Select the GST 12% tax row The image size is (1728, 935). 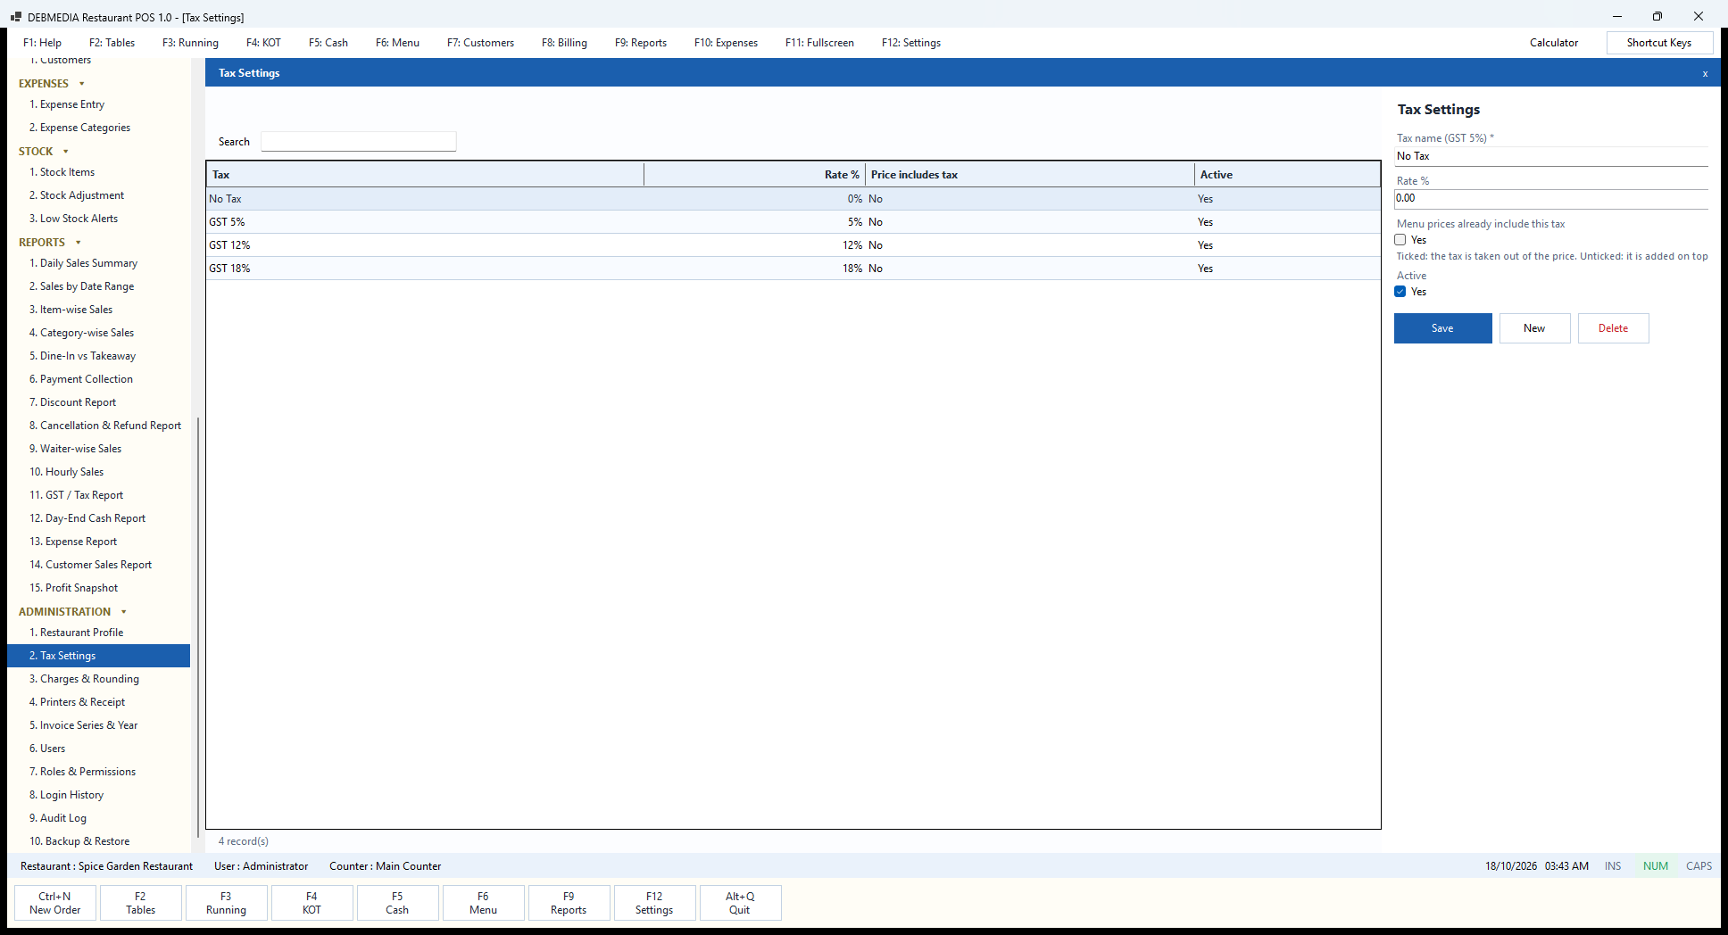click(793, 245)
